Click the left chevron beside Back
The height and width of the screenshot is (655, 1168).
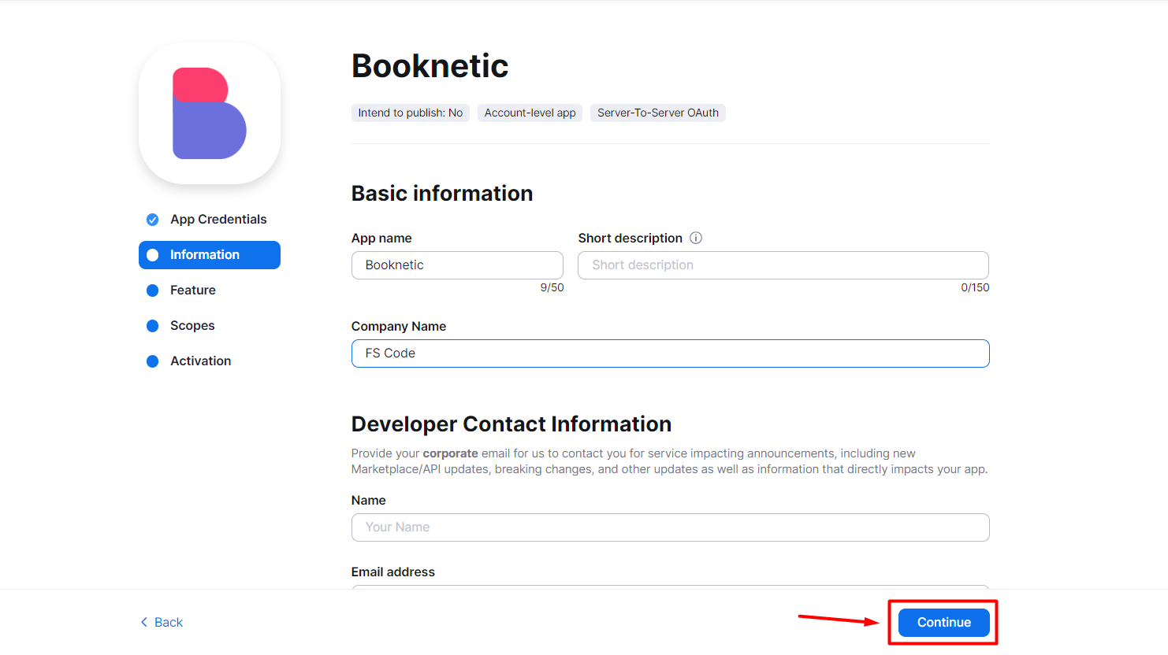[x=143, y=622]
